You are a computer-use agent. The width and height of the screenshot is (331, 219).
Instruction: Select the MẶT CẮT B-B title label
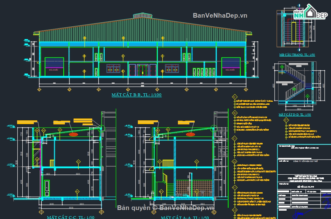(137, 95)
